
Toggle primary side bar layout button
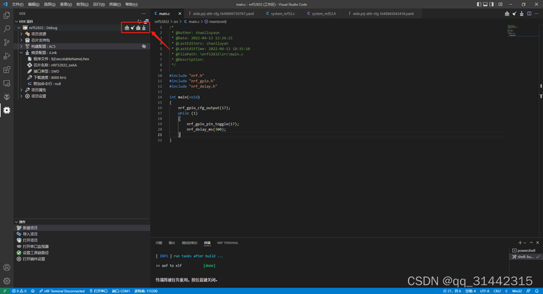click(479, 4)
